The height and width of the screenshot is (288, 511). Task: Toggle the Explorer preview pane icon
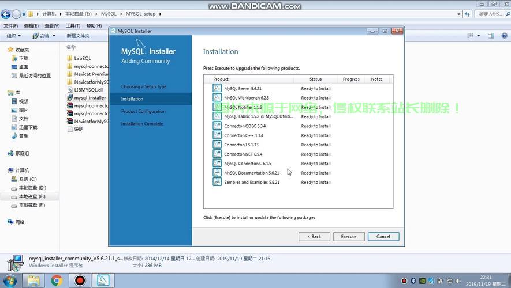[491, 36]
